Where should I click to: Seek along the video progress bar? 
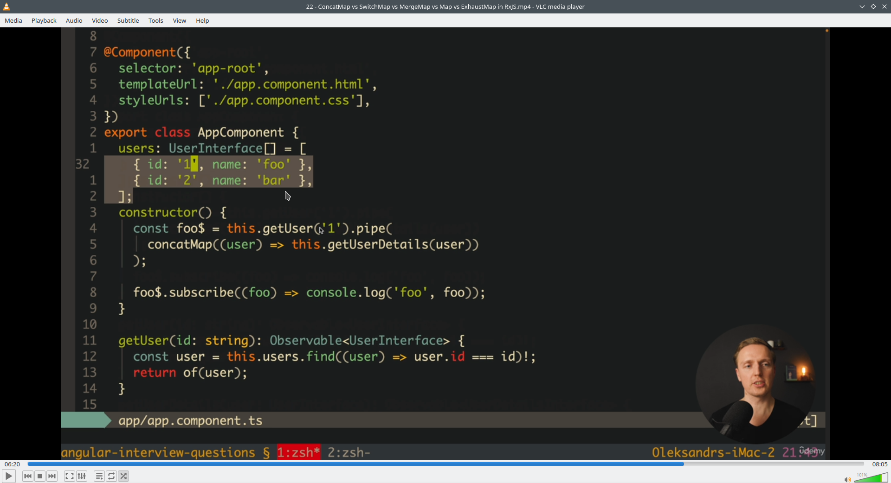445,464
